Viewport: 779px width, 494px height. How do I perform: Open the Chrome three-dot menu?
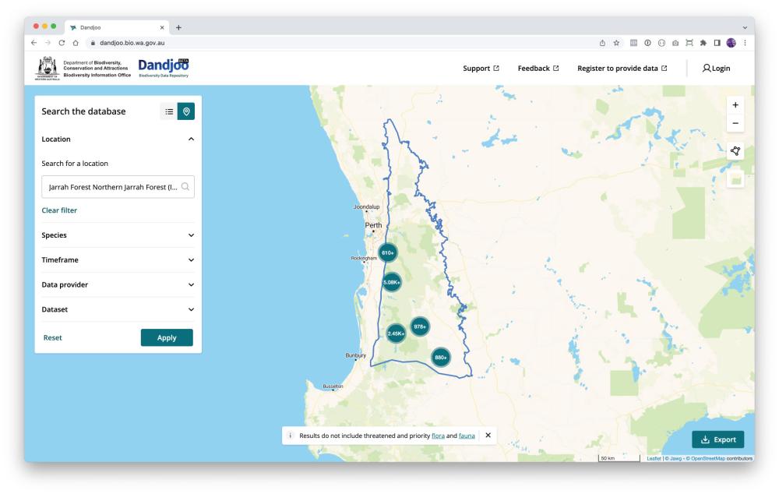[745, 43]
